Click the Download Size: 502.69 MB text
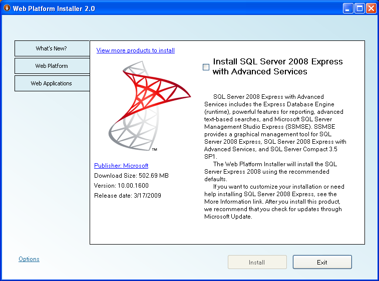 click(x=131, y=176)
